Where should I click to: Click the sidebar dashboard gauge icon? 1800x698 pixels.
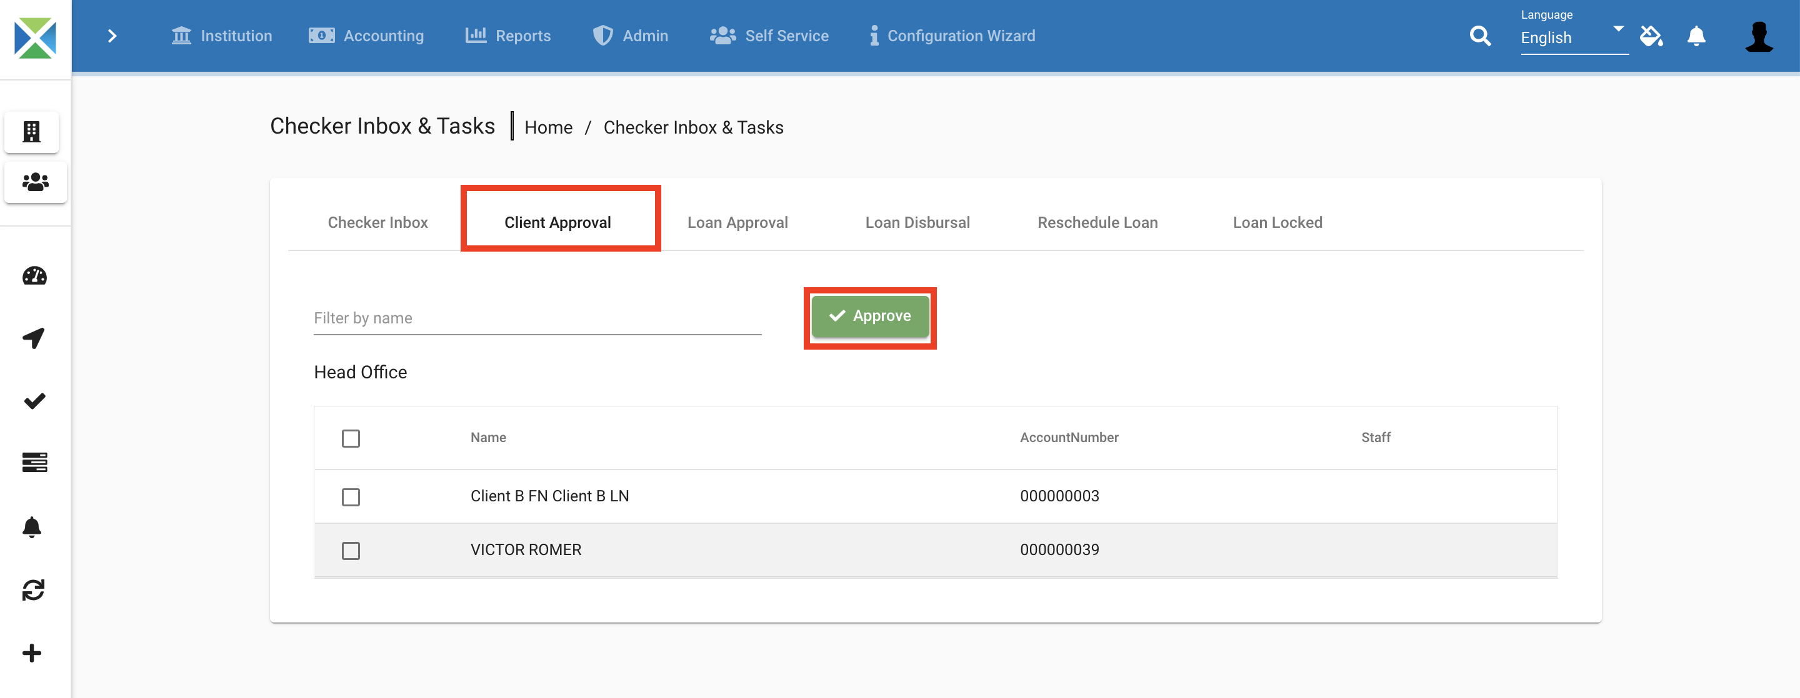34,276
